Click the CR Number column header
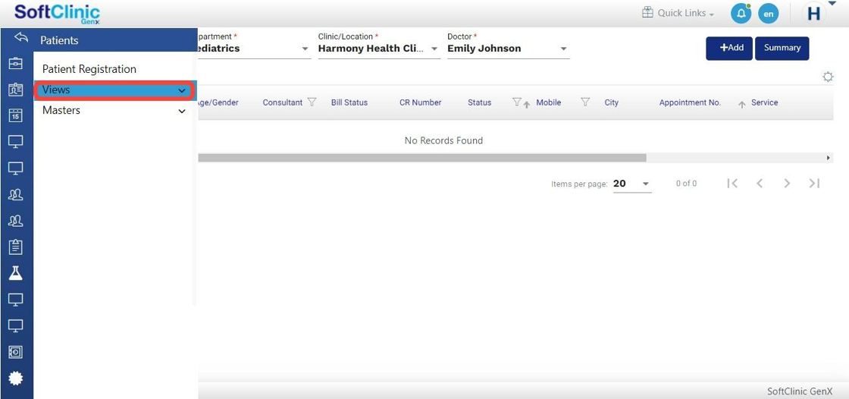849x399 pixels. tap(420, 102)
